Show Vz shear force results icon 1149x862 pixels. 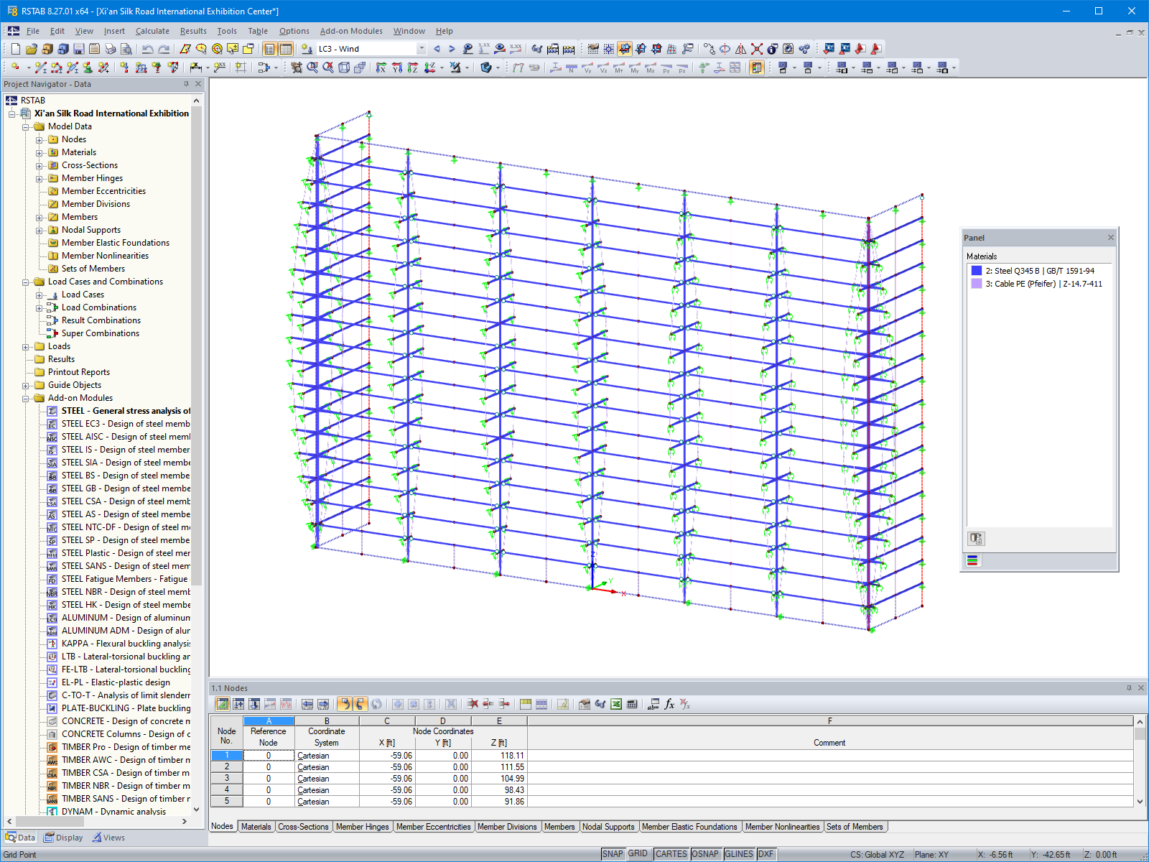click(x=603, y=68)
